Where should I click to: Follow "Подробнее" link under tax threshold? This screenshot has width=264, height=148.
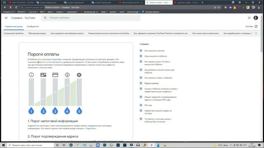pyautogui.click(x=91, y=129)
